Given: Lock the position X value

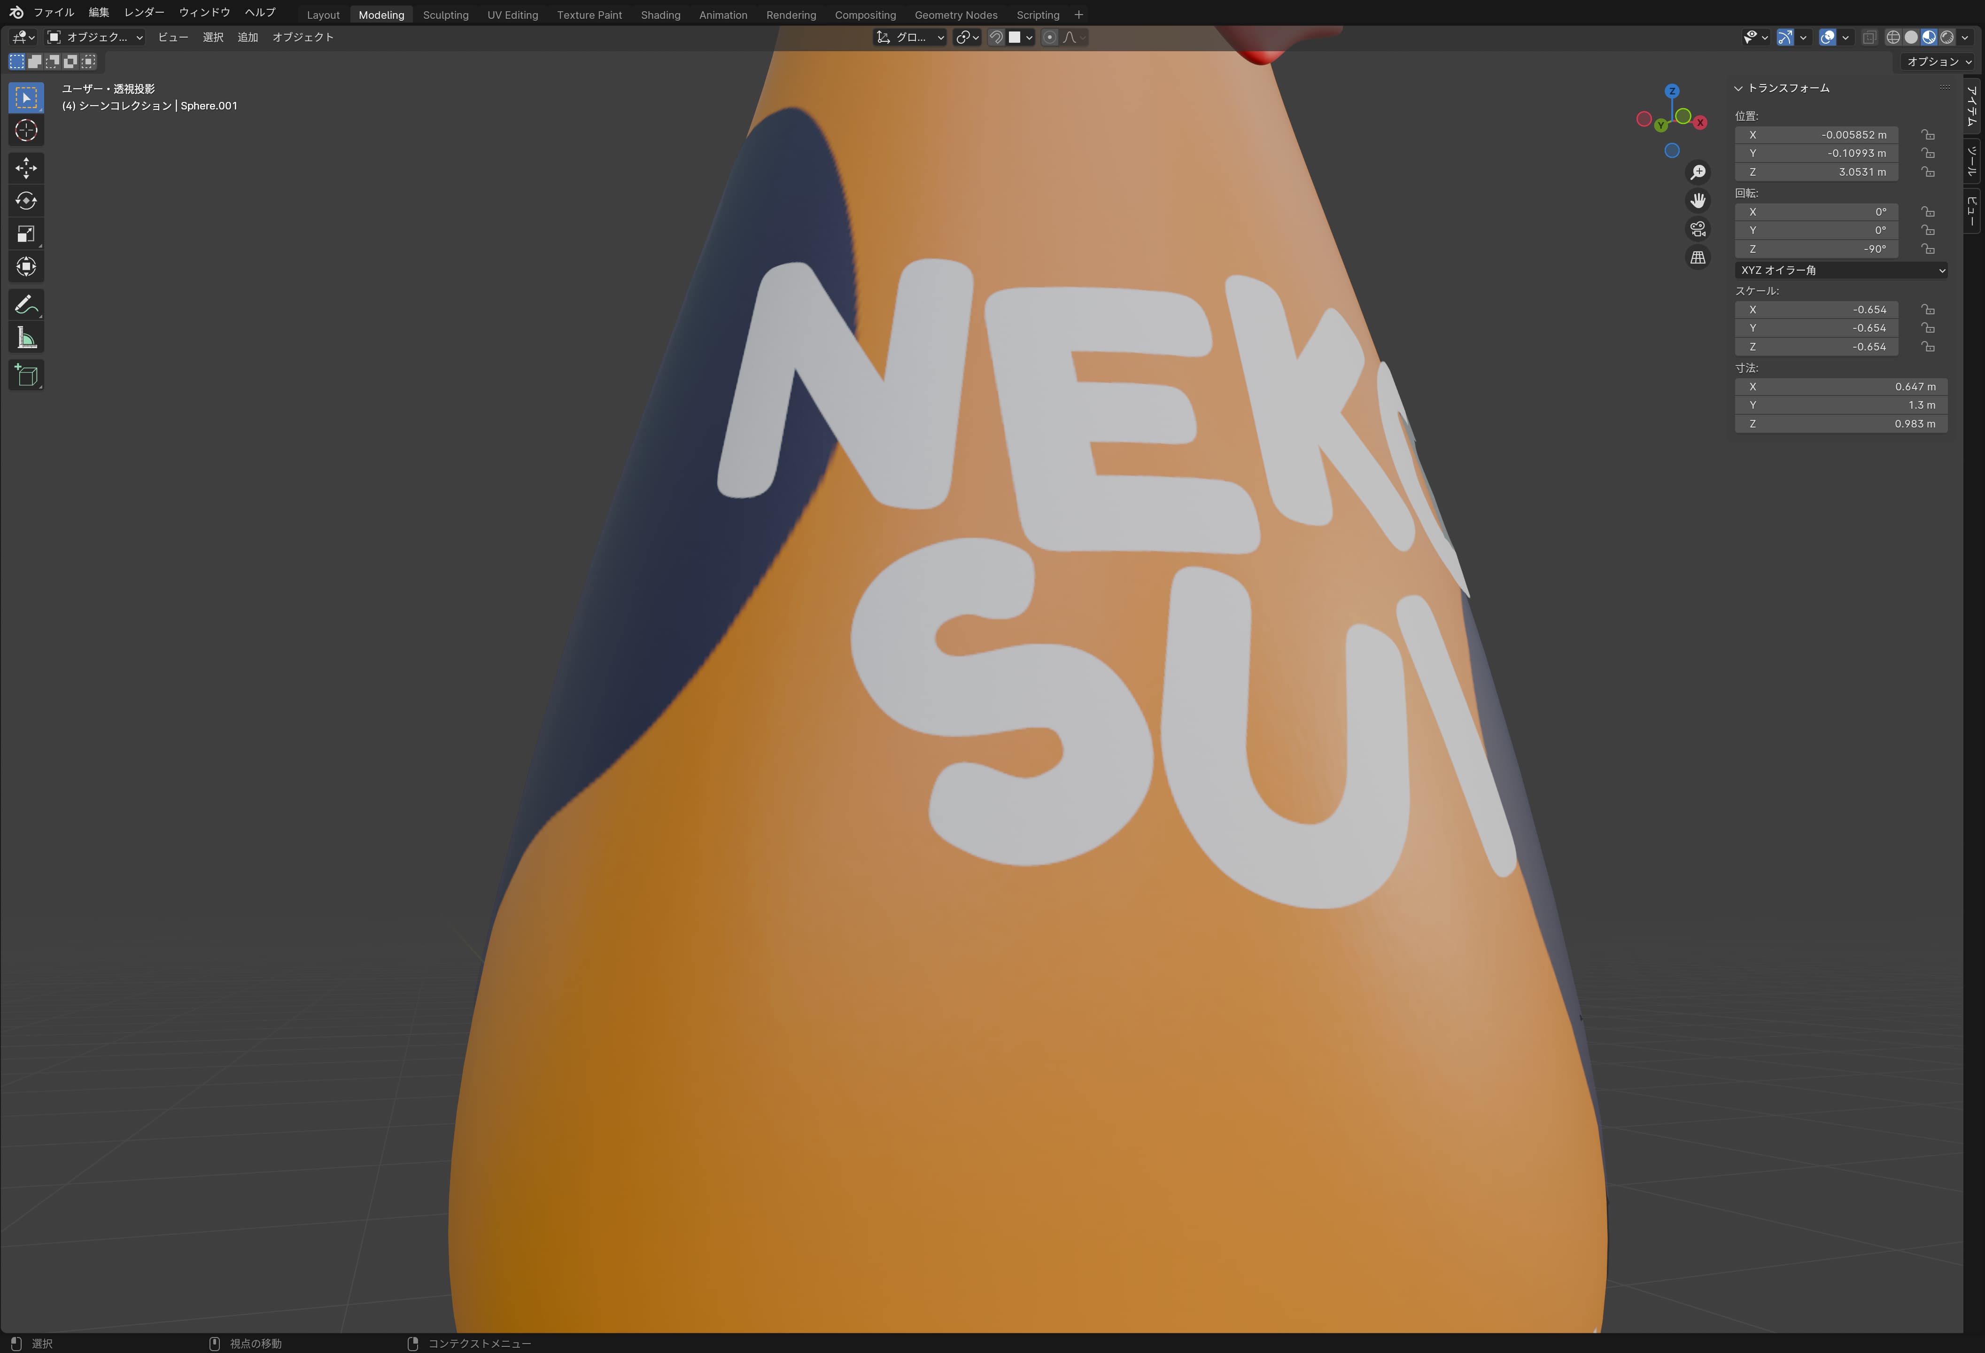Looking at the screenshot, I should (1928, 135).
